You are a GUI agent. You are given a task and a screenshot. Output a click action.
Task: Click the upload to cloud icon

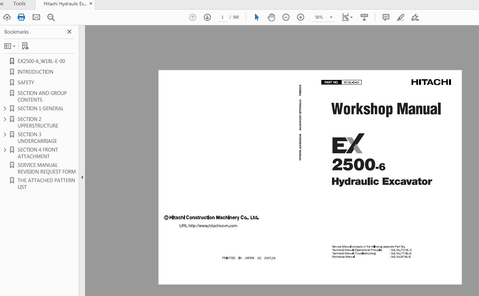(x=7, y=17)
